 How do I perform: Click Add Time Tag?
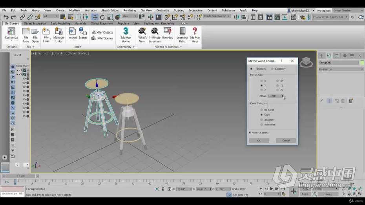(x=240, y=195)
